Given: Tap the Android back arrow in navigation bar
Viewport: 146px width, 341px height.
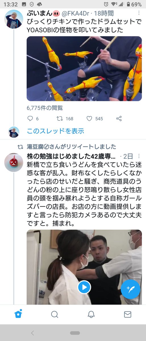Looking at the screenshot, I should (32, 333).
